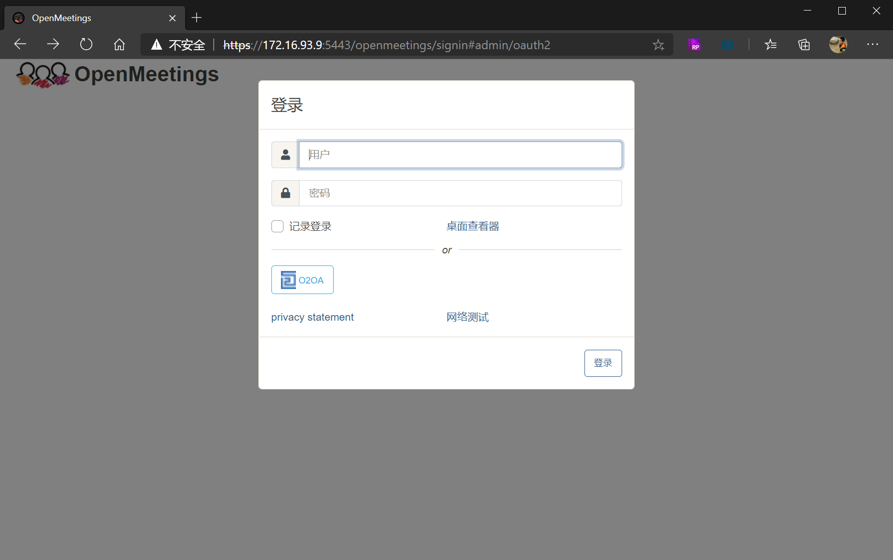Screen dimensions: 893x560
Task: Open the Collections icon in toolbar
Action: pos(804,45)
